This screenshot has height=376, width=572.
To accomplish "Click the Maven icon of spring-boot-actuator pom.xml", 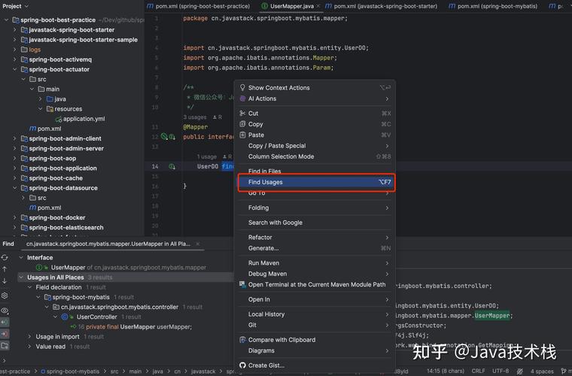I will pyautogui.click(x=33, y=129).
